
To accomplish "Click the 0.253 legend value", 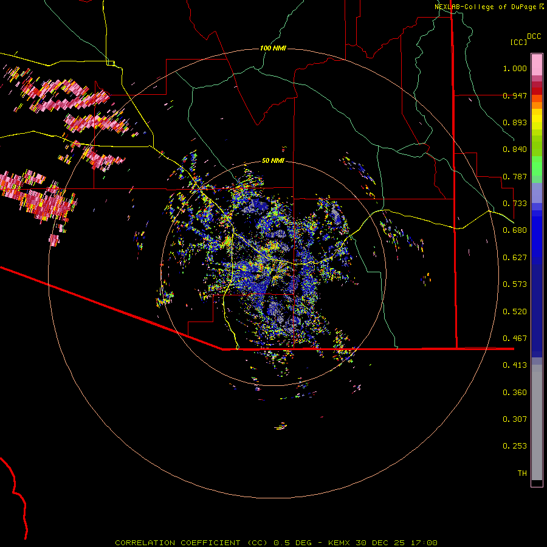I will 515,446.
